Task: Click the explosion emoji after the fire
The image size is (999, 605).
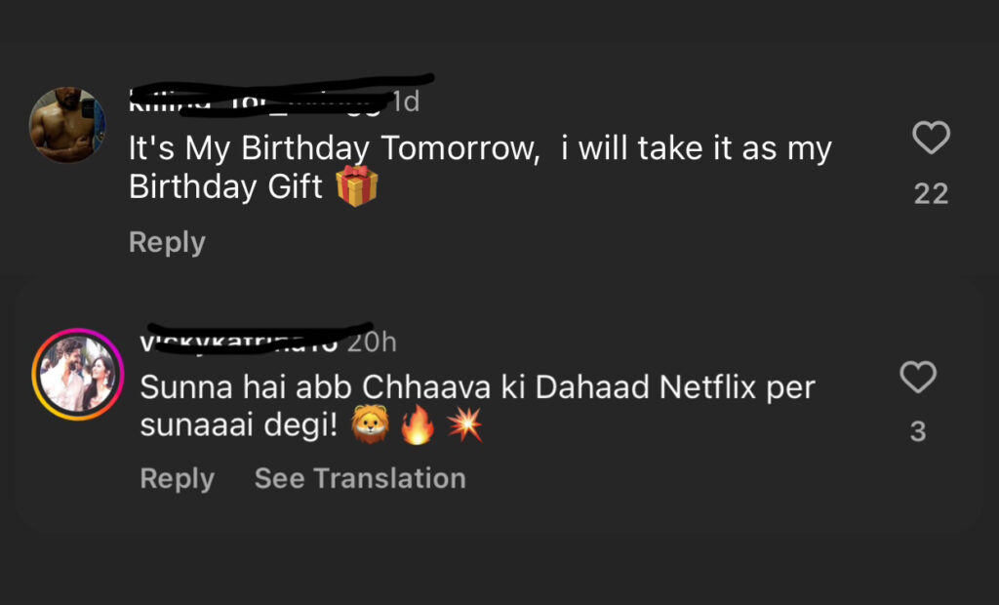Action: point(463,426)
